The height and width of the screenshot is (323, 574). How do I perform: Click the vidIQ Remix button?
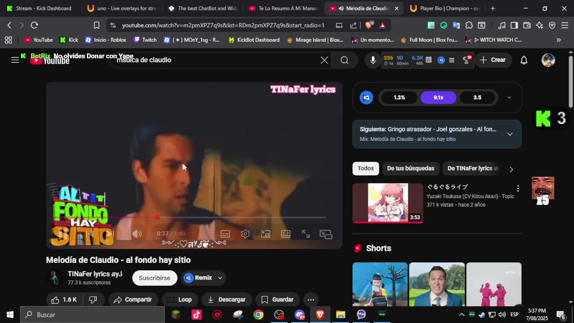(x=198, y=278)
